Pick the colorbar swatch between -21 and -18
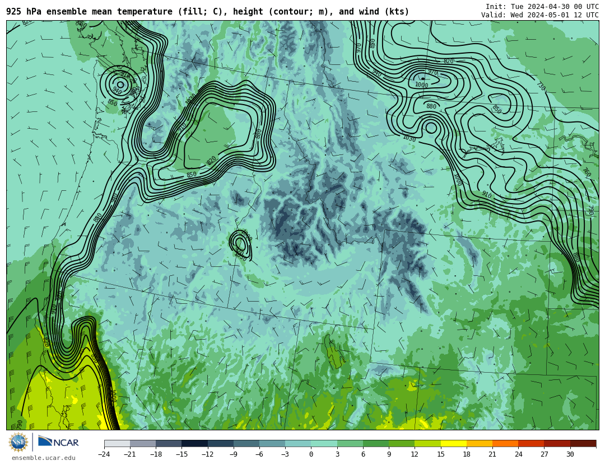Viewport: 605px width, 465px height. coord(143,443)
